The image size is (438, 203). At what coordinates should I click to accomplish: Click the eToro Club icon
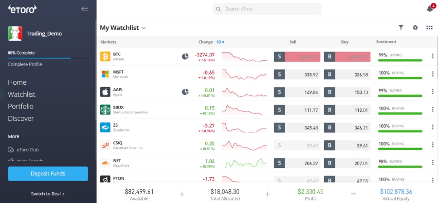[x=11, y=149]
